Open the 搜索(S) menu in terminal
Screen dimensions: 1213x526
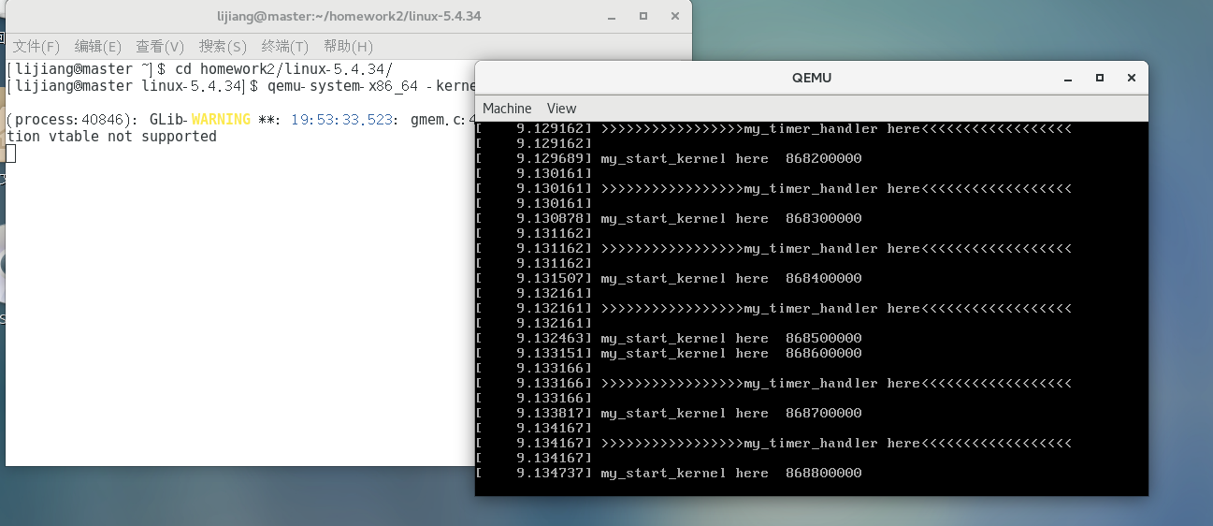[x=223, y=47]
